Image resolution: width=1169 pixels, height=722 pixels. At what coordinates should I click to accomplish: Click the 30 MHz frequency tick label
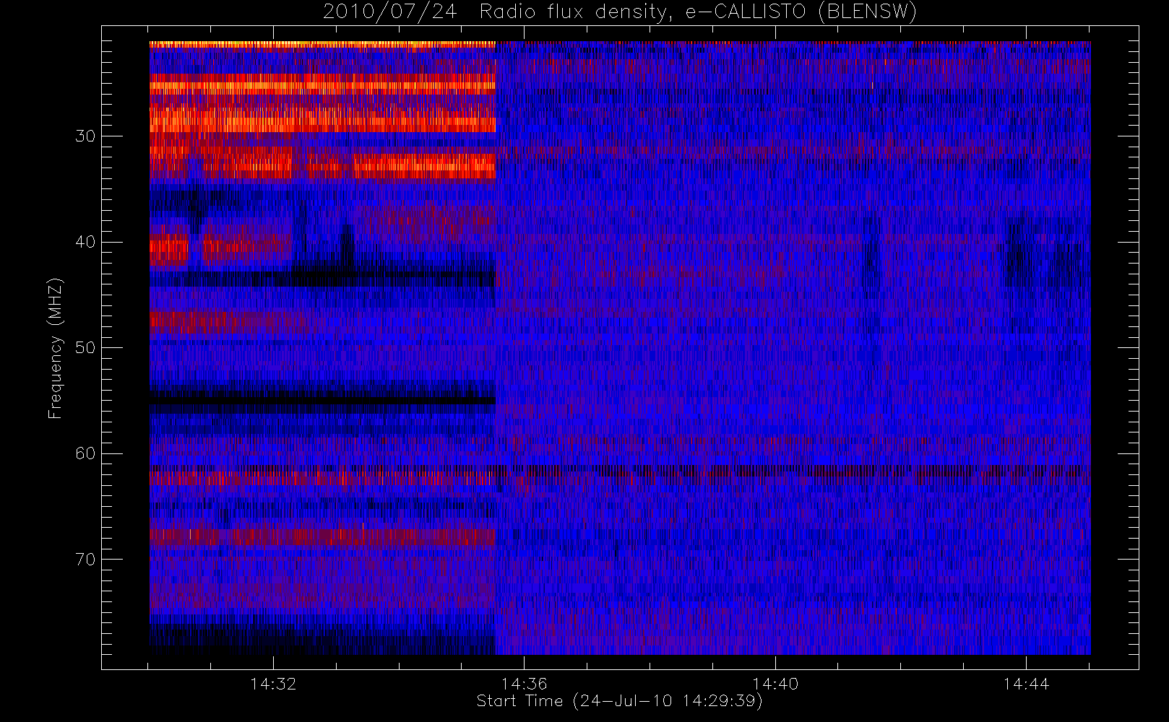(85, 136)
